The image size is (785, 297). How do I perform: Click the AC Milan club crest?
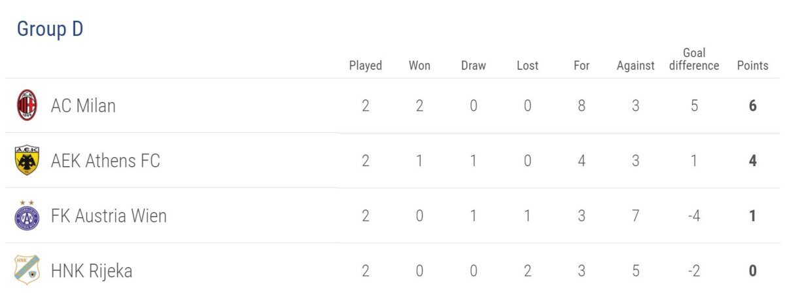pos(27,105)
